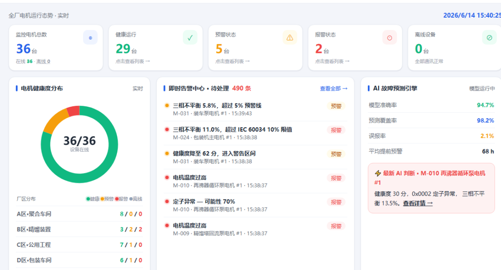Open the 报警状态 list via 点击查看列表
501x270 pixels.
point(332,61)
